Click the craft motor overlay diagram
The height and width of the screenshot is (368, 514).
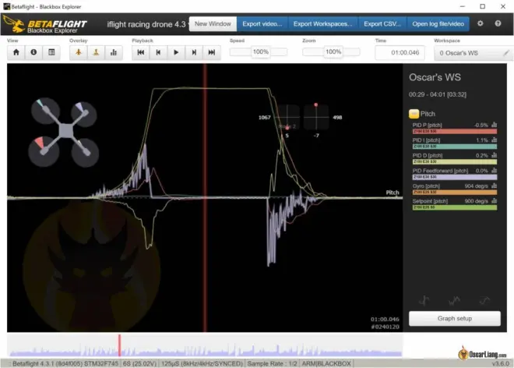[65, 132]
